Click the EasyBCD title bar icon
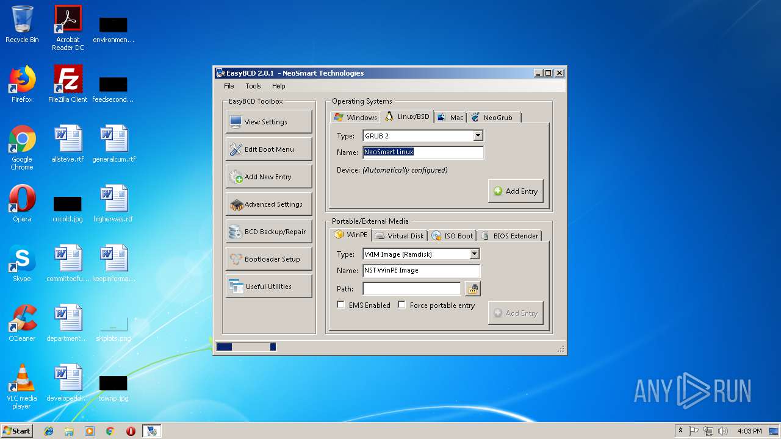This screenshot has height=439, width=781. point(220,73)
